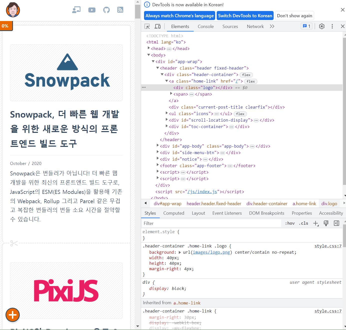Open DevTools three-dot customize menu
The width and height of the screenshot is (346, 330).
point(332,26)
